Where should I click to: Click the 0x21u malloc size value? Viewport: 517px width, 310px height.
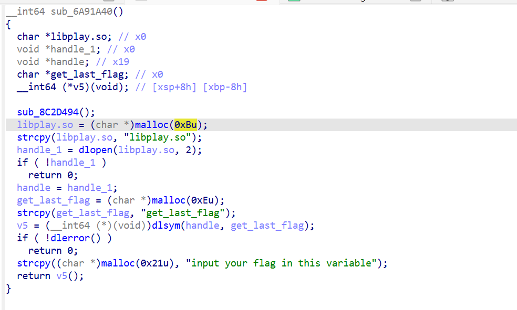click(x=154, y=263)
